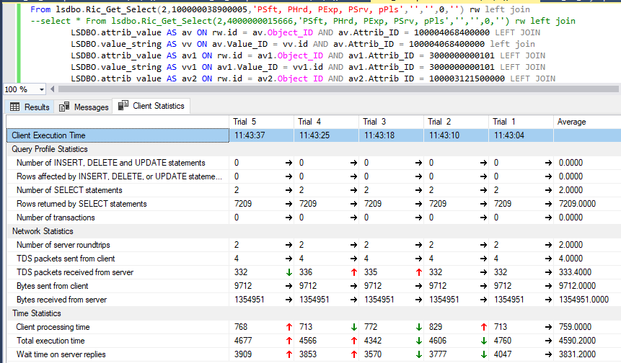The width and height of the screenshot is (621, 363).
Task: Click the Bytes received from server row label
Action: click(x=61, y=300)
